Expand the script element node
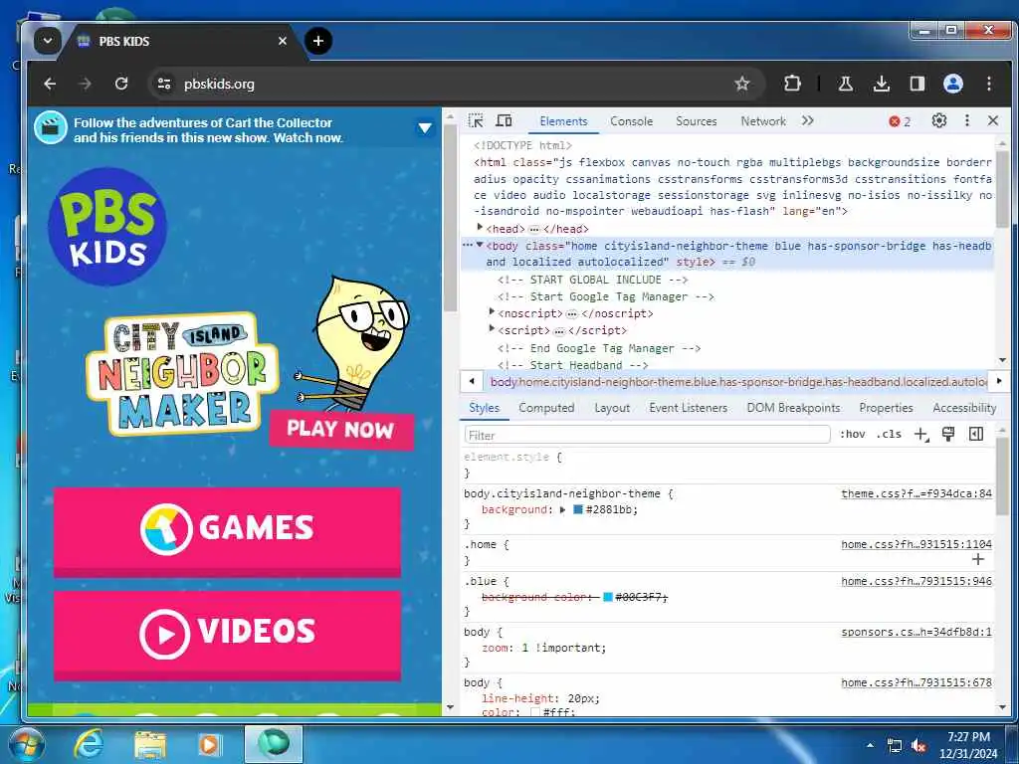This screenshot has width=1019, height=764. [492, 329]
